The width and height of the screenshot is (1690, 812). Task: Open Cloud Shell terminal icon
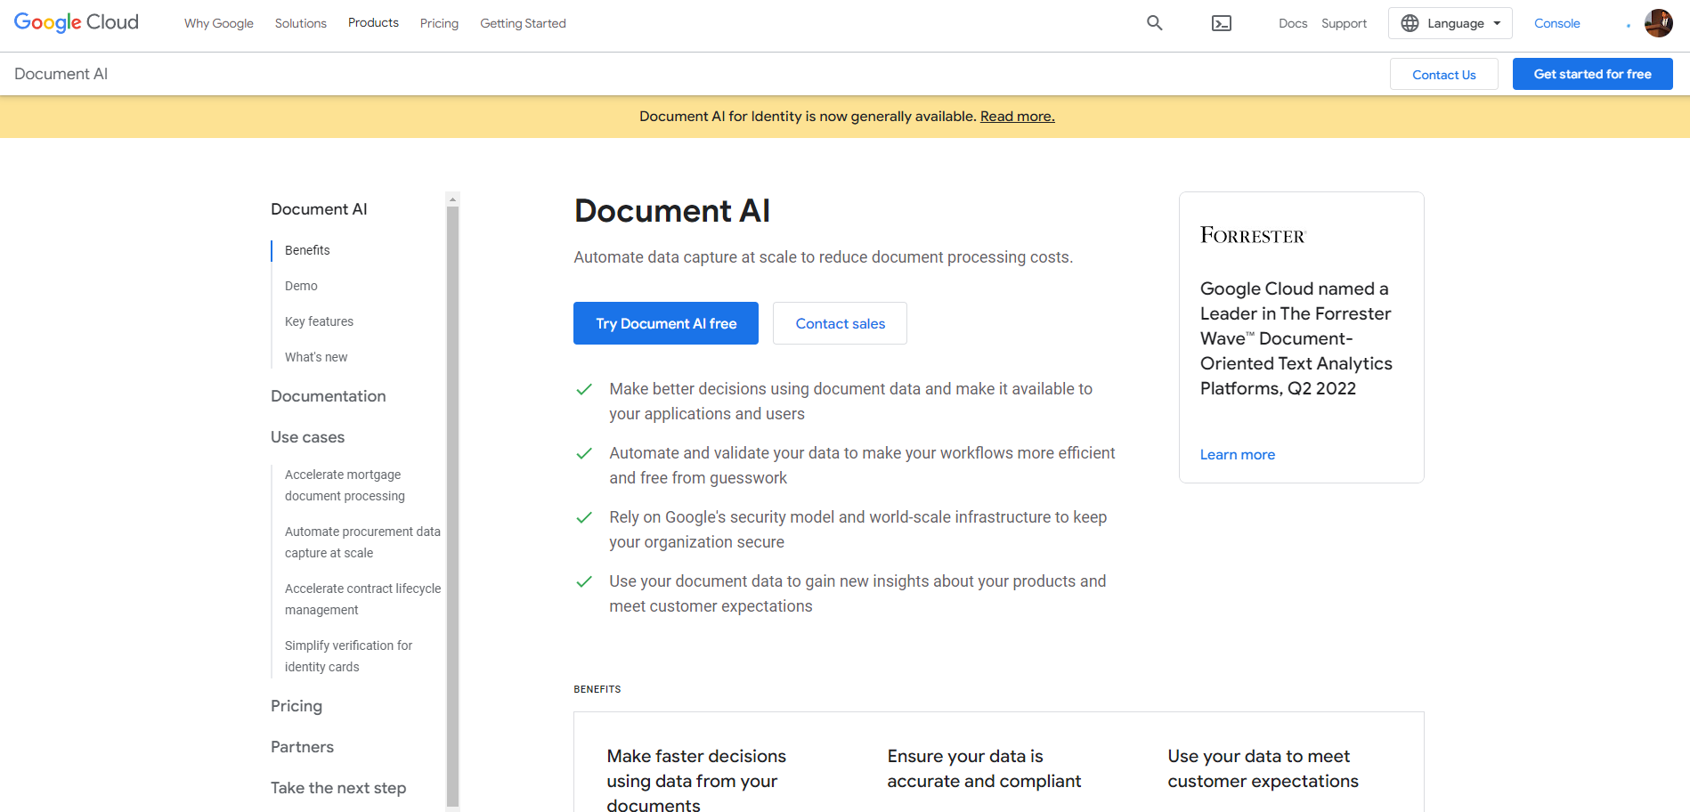click(x=1222, y=23)
